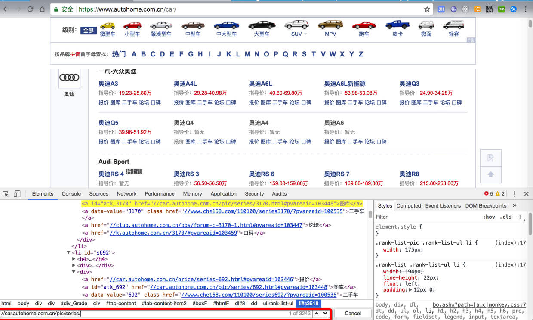This screenshot has height=320, width=533.
Task: Open the Performance tab
Action: [x=160, y=194]
